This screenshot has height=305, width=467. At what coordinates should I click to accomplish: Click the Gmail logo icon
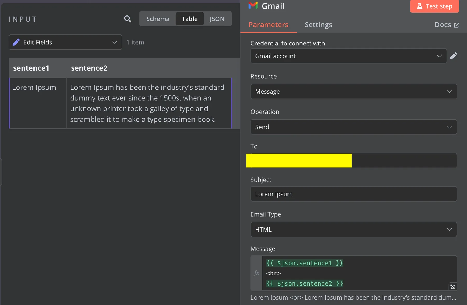(x=253, y=5)
